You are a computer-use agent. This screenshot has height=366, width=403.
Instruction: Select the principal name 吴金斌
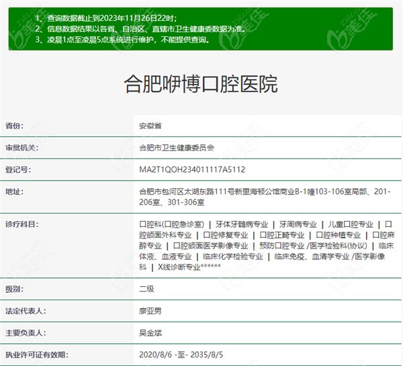tap(149, 332)
